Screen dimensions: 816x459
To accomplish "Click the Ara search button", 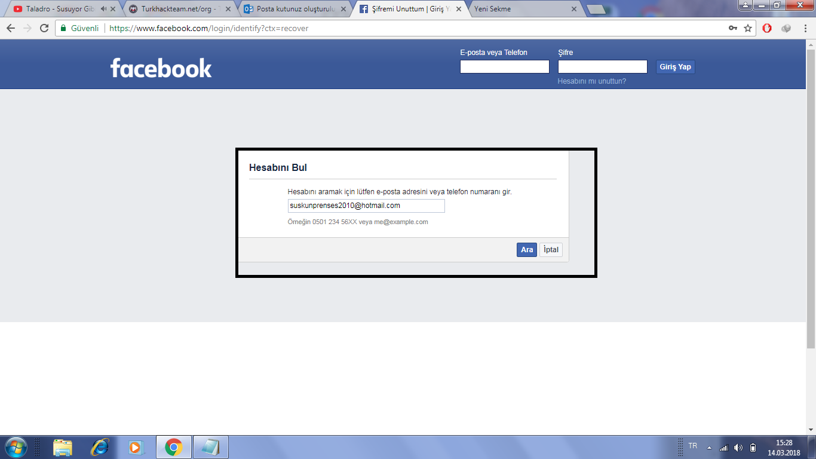I will tap(527, 250).
